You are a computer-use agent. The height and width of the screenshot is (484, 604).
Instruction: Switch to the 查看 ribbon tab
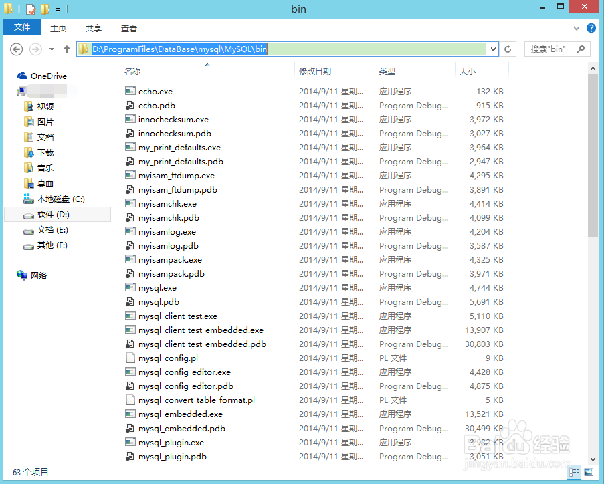point(129,28)
